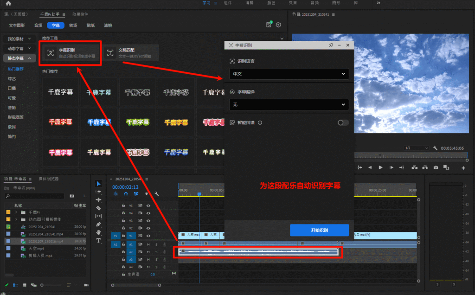Select the Pen tool
Screen dimensions: 475x295
coord(99,224)
